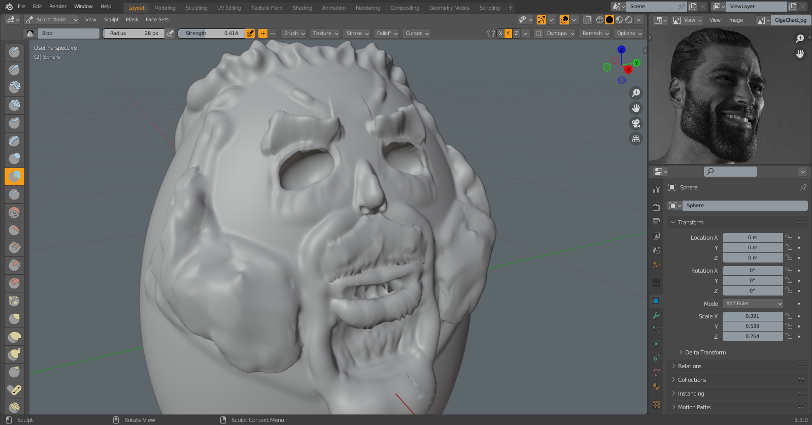Open the Face Sets menu

click(157, 20)
